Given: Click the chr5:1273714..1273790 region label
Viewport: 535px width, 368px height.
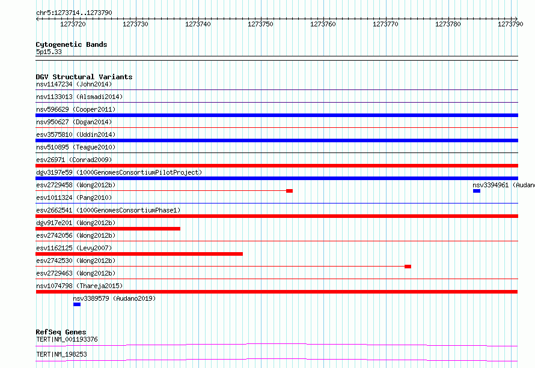Looking at the screenshot, I should pos(74,13).
